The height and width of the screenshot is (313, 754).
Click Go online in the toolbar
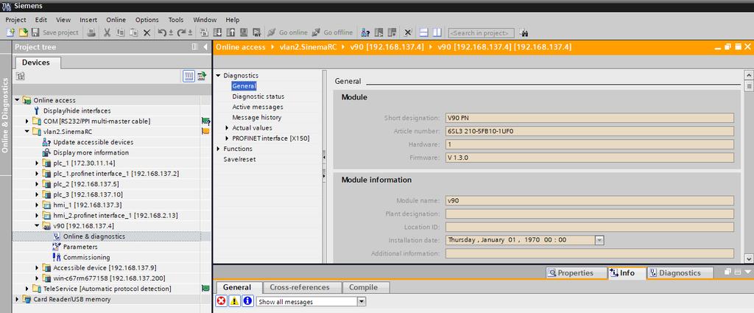pos(287,32)
